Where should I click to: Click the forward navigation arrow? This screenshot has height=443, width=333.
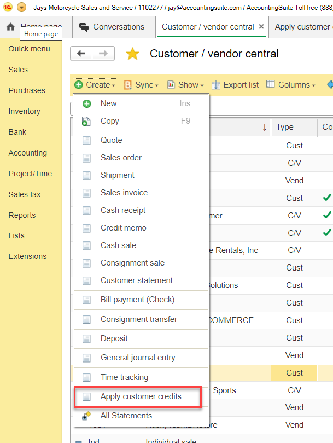pyautogui.click(x=103, y=53)
